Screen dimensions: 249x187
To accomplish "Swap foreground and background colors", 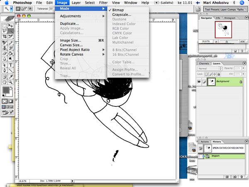I will 12,88.
